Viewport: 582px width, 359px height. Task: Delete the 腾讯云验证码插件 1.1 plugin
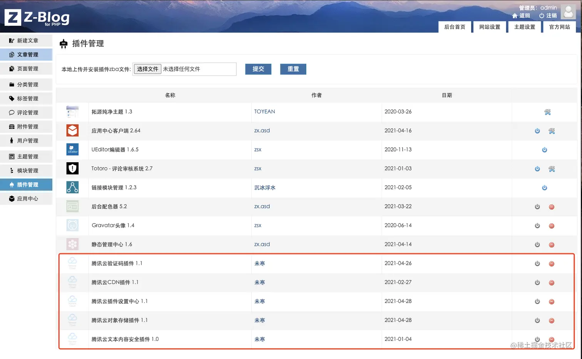[552, 264]
